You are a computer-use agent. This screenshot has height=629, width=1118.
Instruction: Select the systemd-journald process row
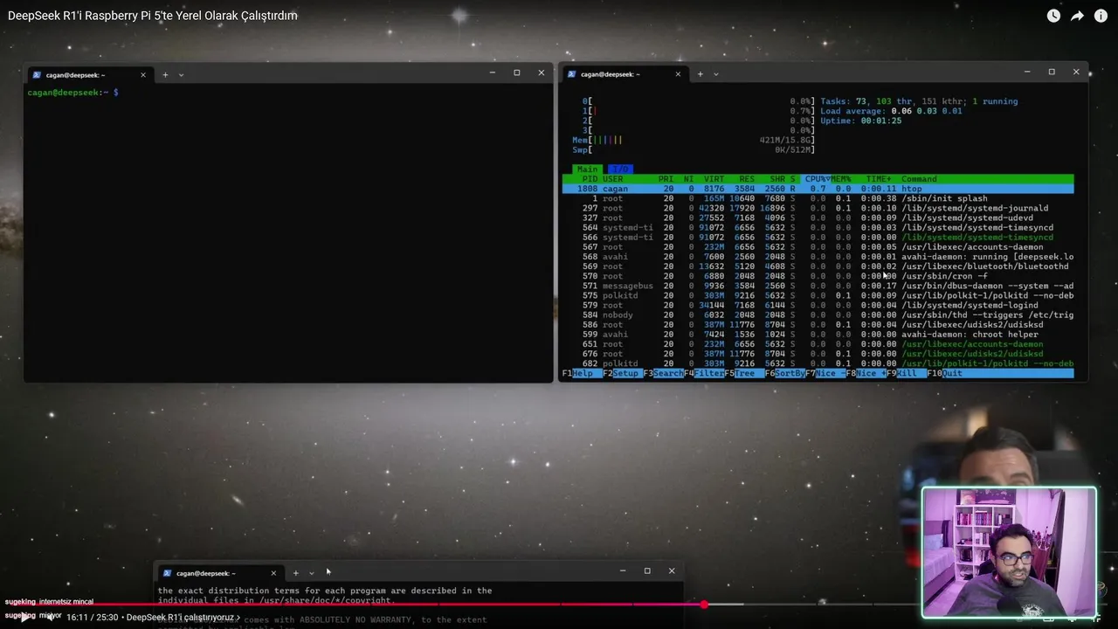(818, 208)
